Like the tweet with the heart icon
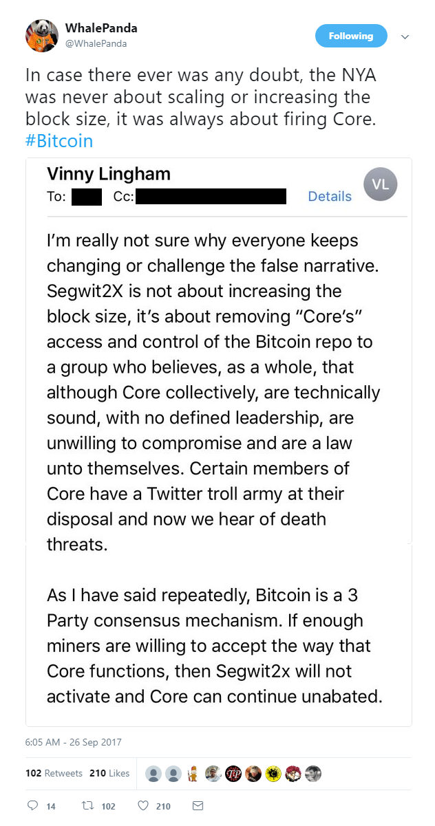This screenshot has width=435, height=826. 144,805
